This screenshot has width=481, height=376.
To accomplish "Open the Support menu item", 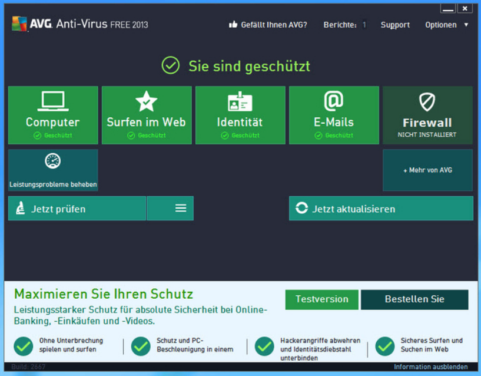I will tap(395, 25).
